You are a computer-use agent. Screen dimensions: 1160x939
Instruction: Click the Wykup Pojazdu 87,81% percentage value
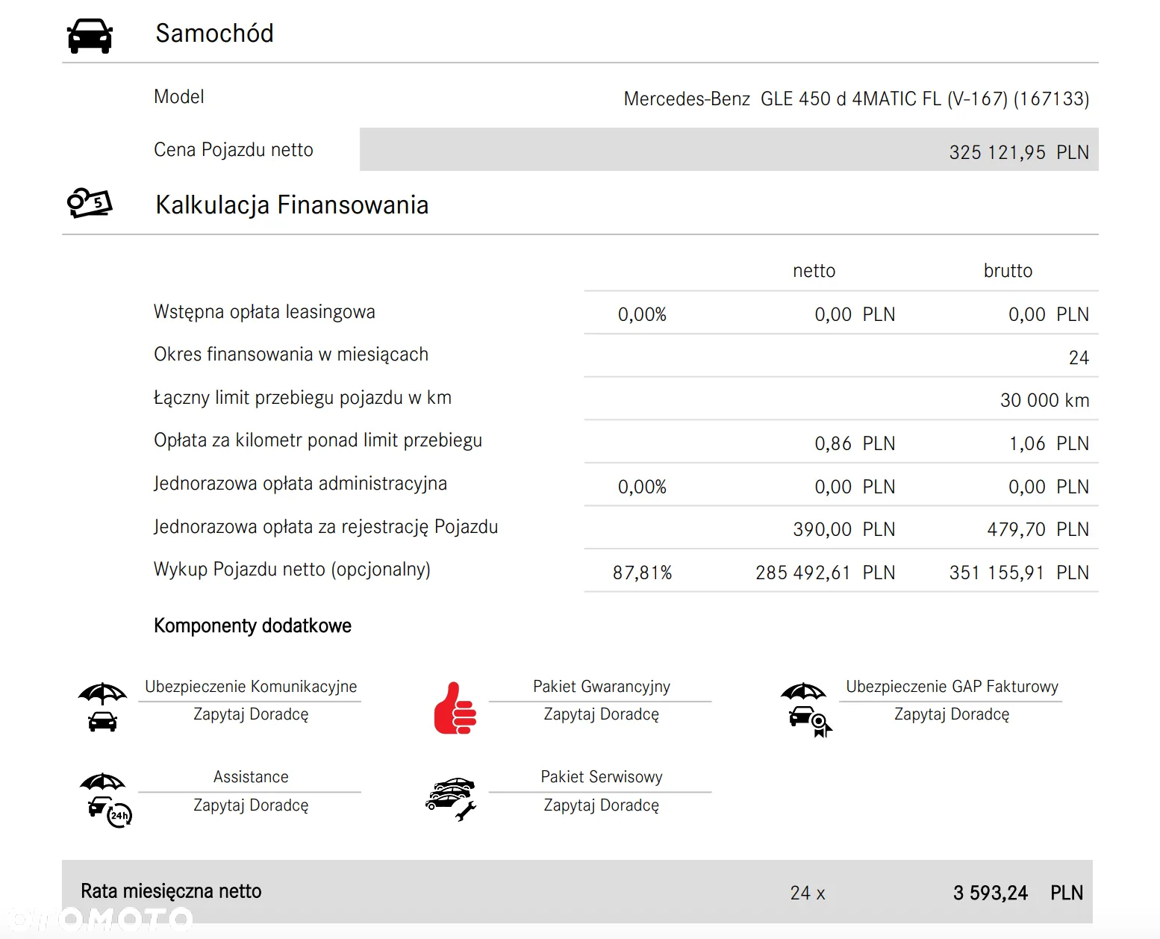[x=642, y=573]
